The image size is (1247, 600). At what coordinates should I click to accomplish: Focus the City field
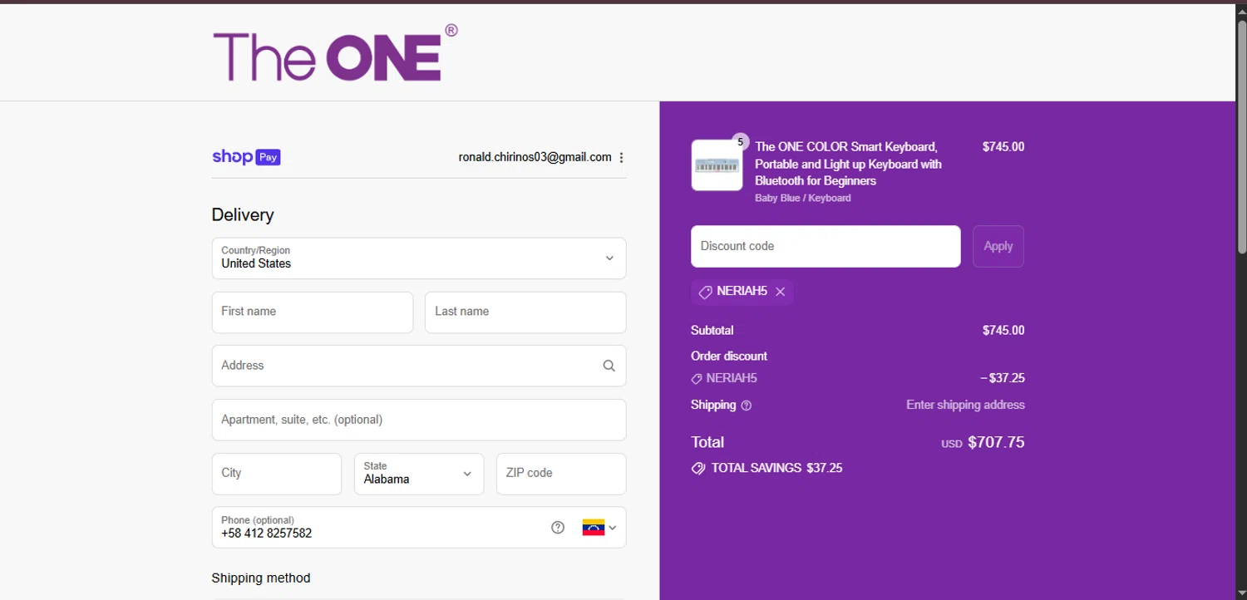click(277, 474)
